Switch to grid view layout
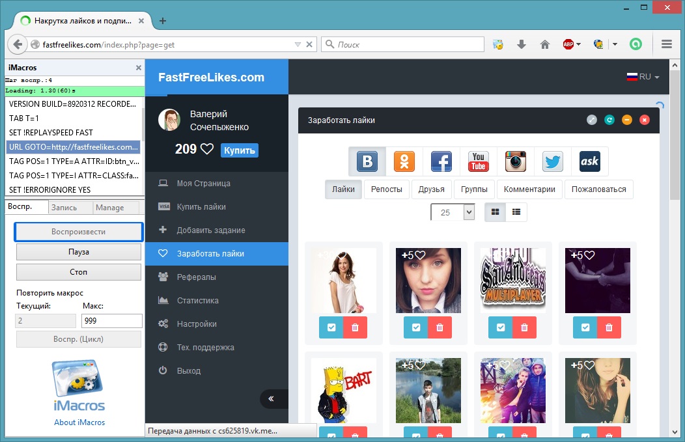Image resolution: width=685 pixels, height=442 pixels. [495, 212]
